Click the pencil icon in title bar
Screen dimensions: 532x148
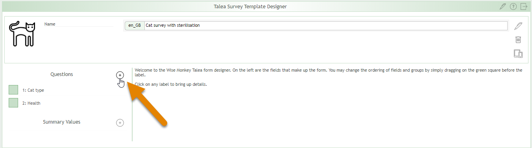(502, 6)
